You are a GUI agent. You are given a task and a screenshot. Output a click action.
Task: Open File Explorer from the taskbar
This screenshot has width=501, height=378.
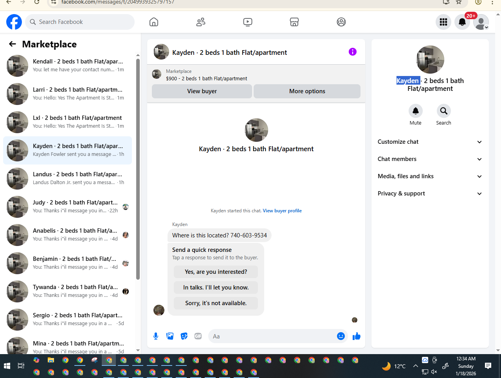pos(51,360)
